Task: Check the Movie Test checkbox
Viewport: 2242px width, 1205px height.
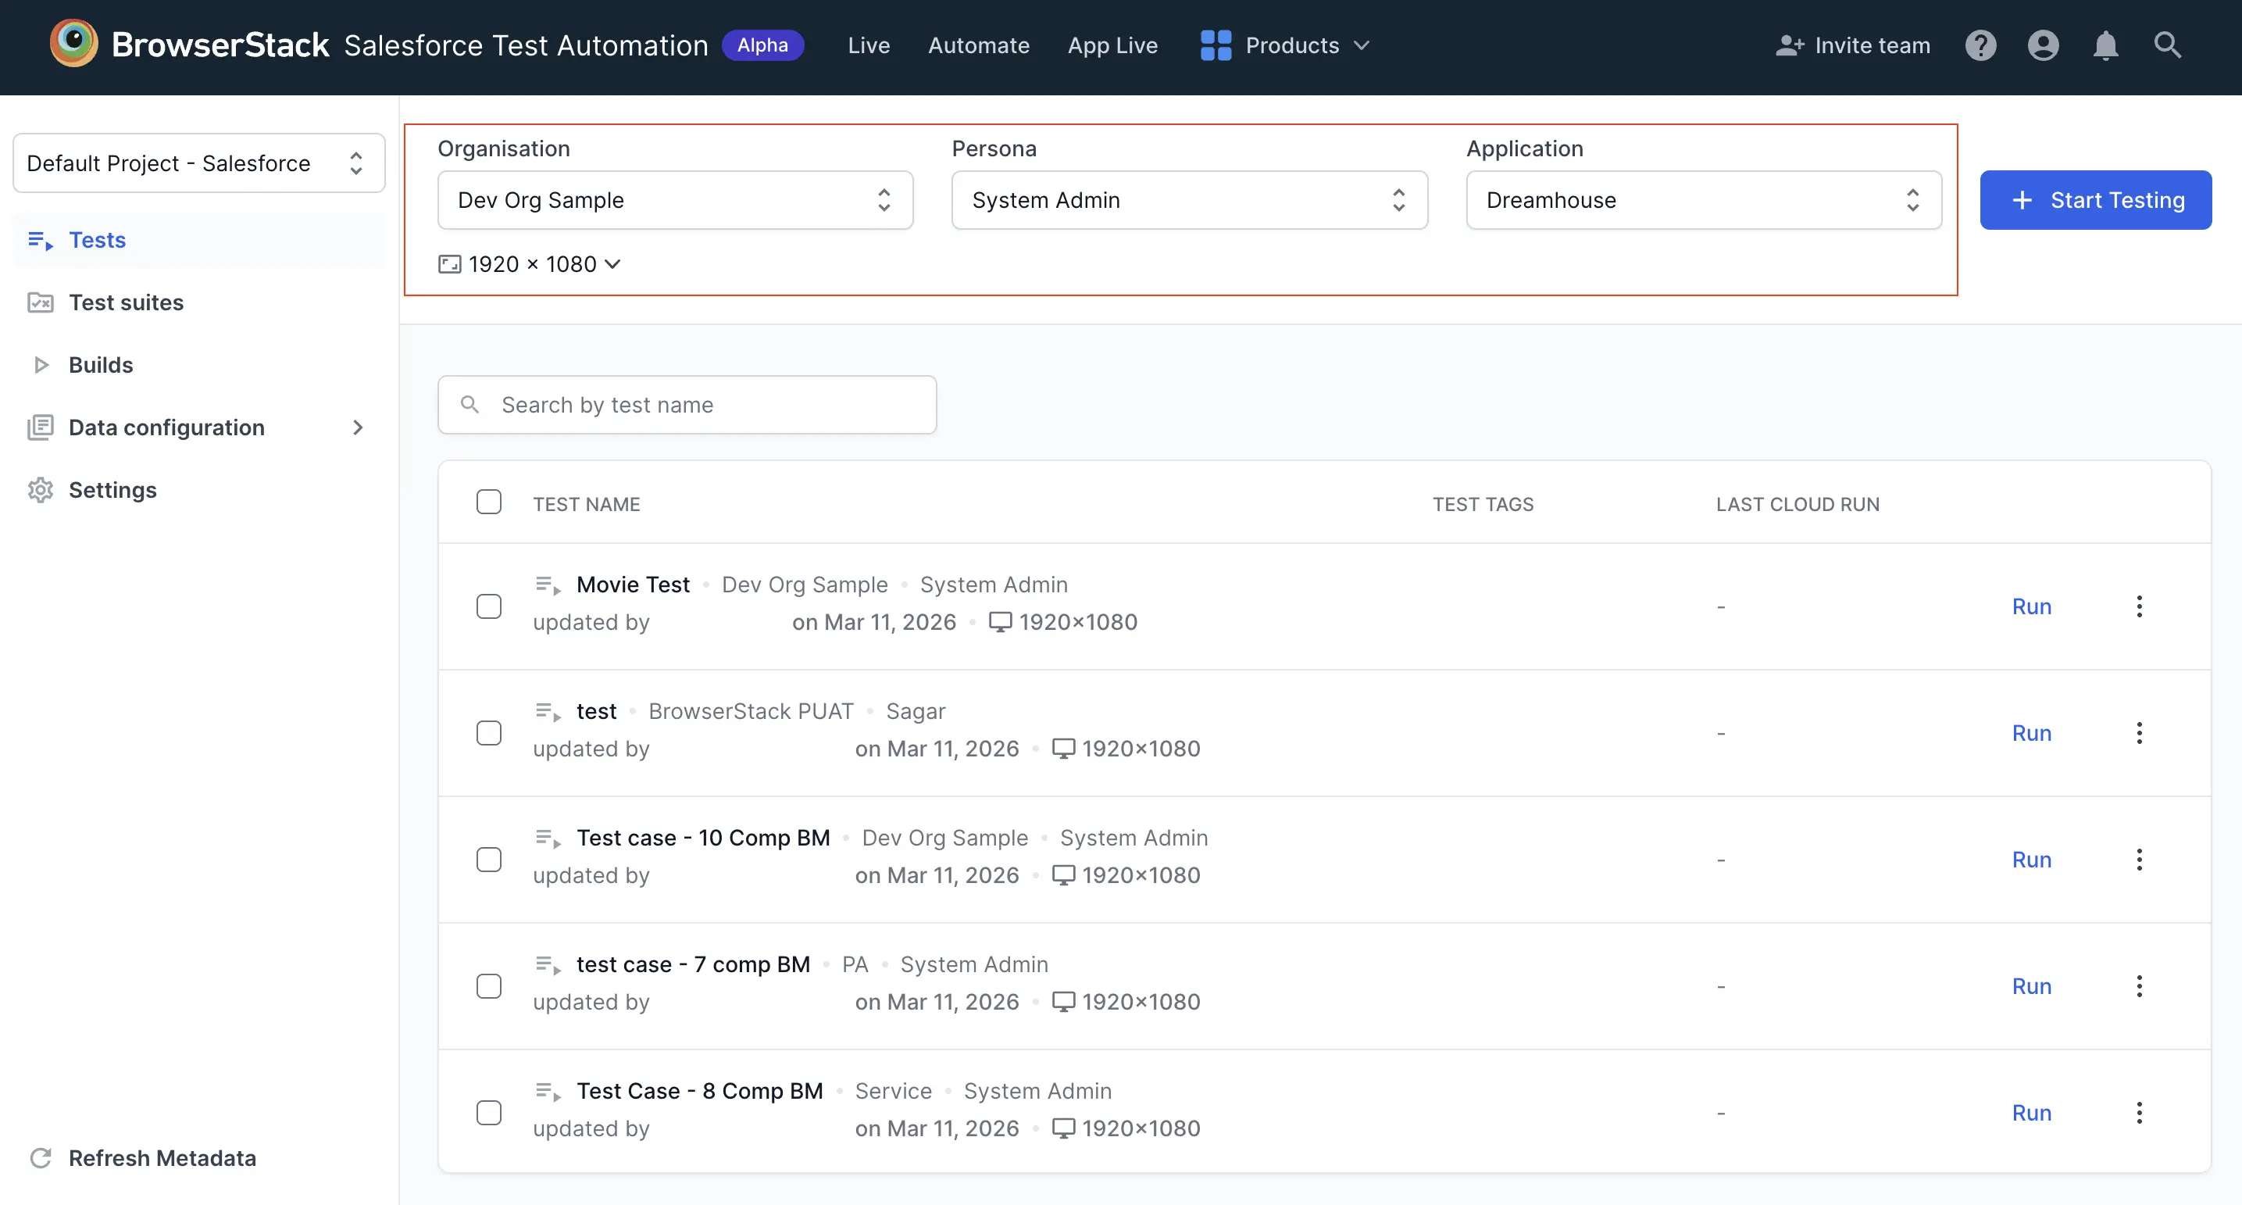Action: (x=489, y=606)
